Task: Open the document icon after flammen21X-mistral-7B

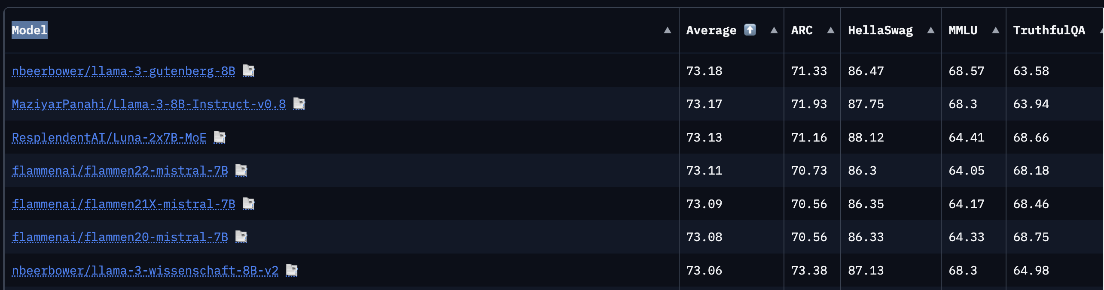Action: click(248, 204)
